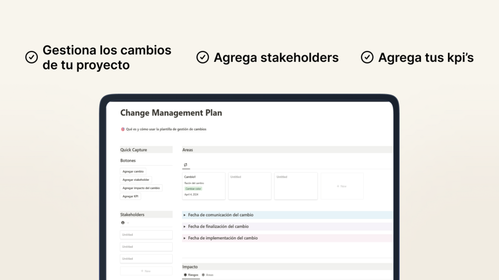The height and width of the screenshot is (280, 499).
Task: Click the Riesgos tab asterisk icon
Action: tap(185, 275)
